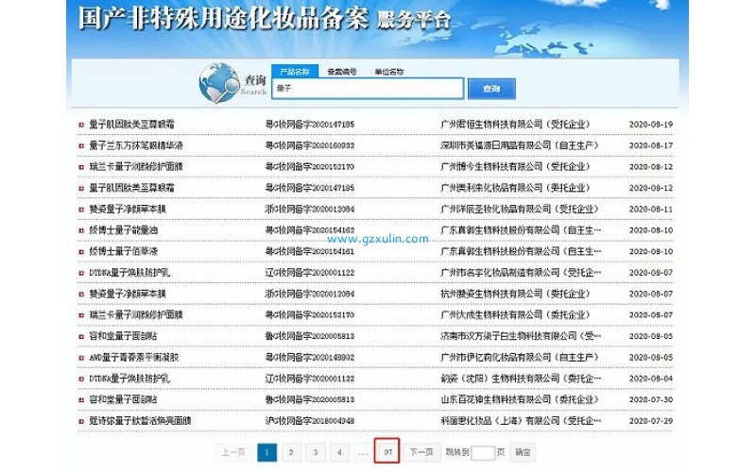The image size is (756, 472).
Task: Click the date 2020-07-30
Action: pyautogui.click(x=651, y=399)
